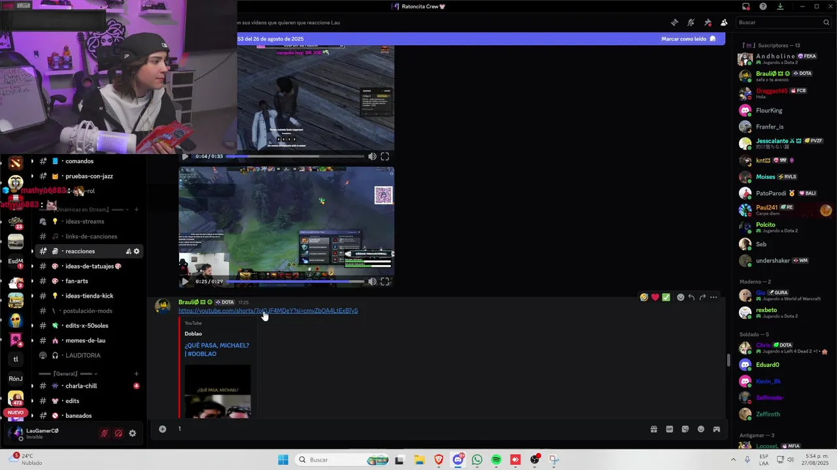This screenshot has width=837, height=470.
Task: Open Spotify from the taskbar
Action: pos(496,460)
